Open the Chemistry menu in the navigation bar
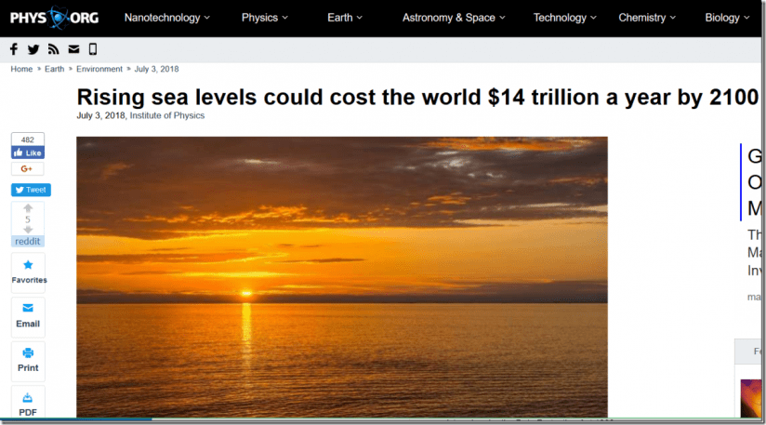This screenshot has height=425, width=766. 647,18
